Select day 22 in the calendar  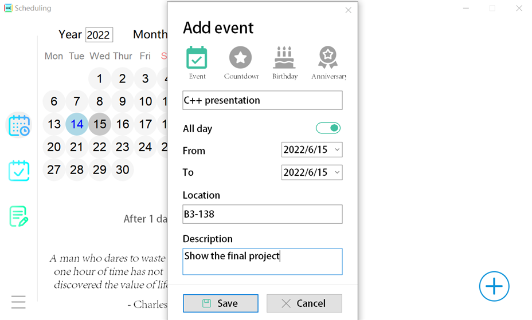[x=99, y=147]
